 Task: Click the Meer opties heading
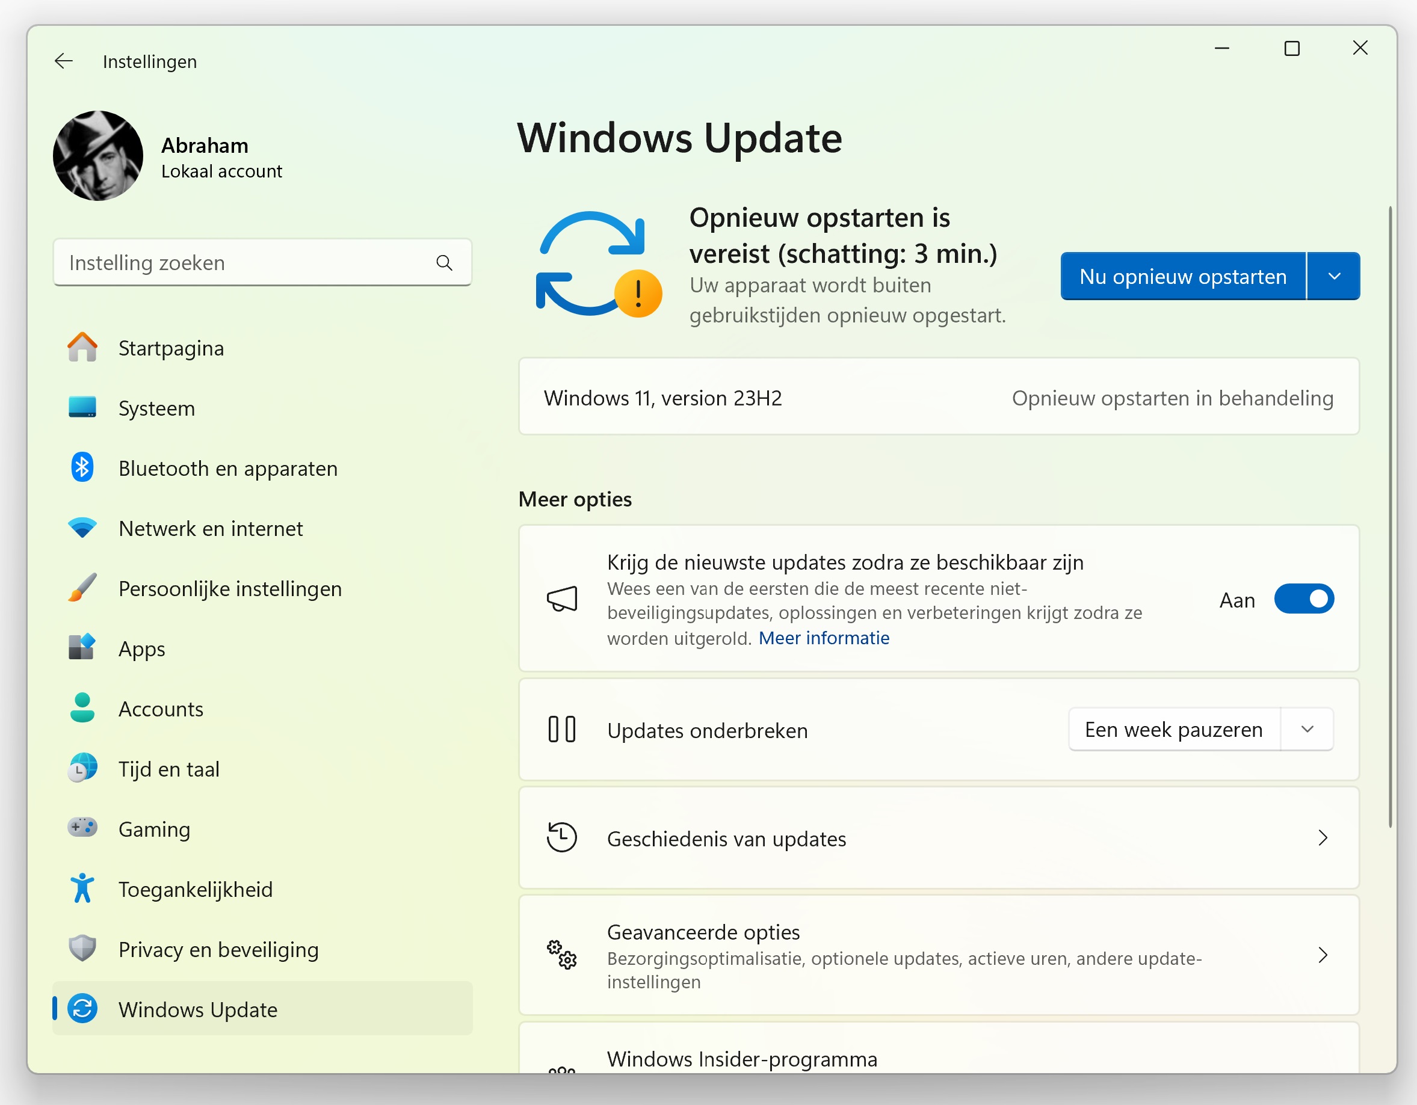pos(575,499)
